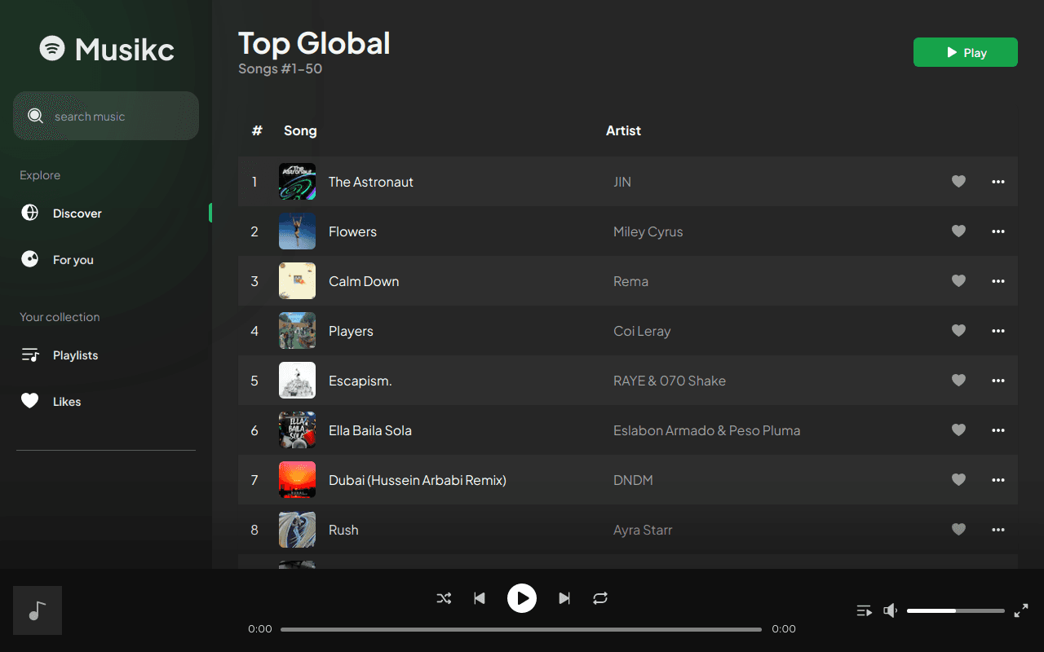The width and height of the screenshot is (1044, 652).
Task: Click The Astronaut album cover
Action: [x=297, y=182]
